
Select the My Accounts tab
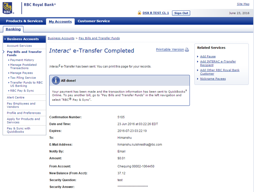tap(60, 22)
